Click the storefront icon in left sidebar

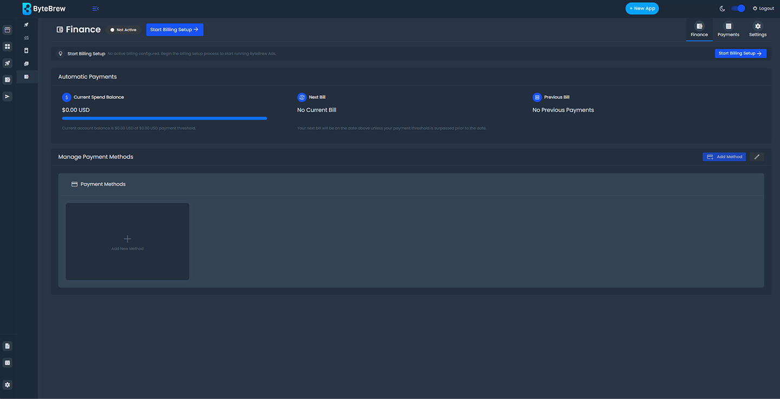click(x=8, y=30)
